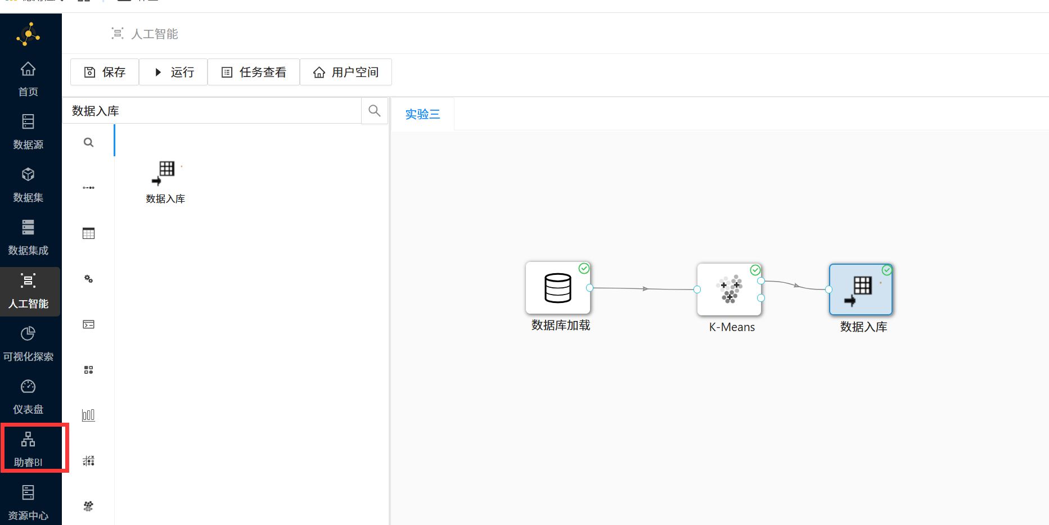This screenshot has height=525, width=1049.
Task: Click status checkmark on canvas 数据入库 node
Action: coord(887,270)
